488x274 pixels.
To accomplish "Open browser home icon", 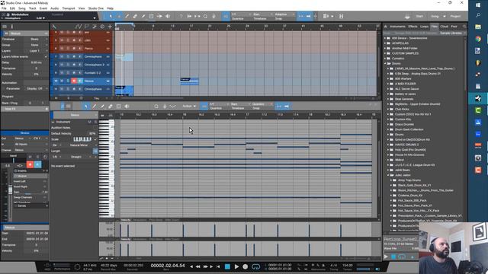I will point(385,27).
